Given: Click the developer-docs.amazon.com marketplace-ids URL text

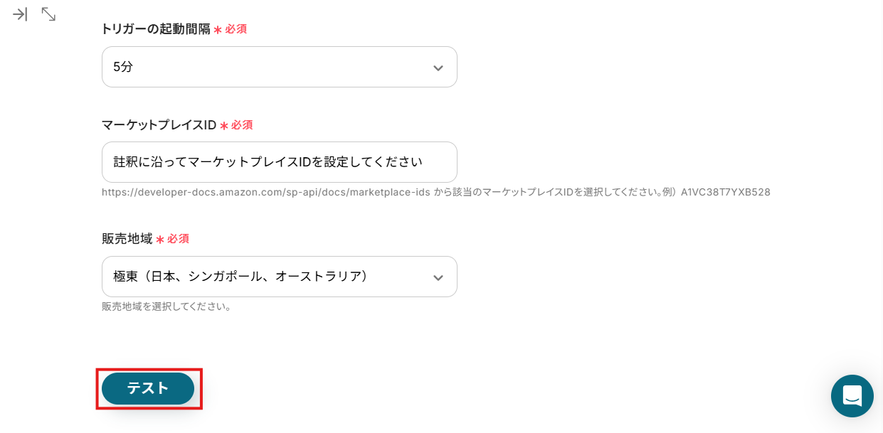Looking at the screenshot, I should point(266,192).
